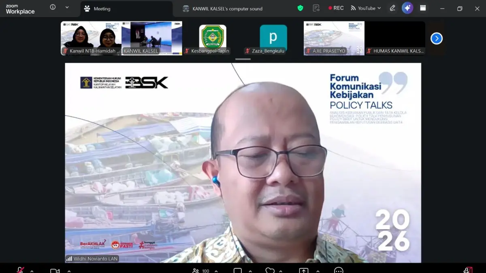This screenshot has width=486, height=273.
Task: Expand the video options chevron
Action: click(x=69, y=271)
